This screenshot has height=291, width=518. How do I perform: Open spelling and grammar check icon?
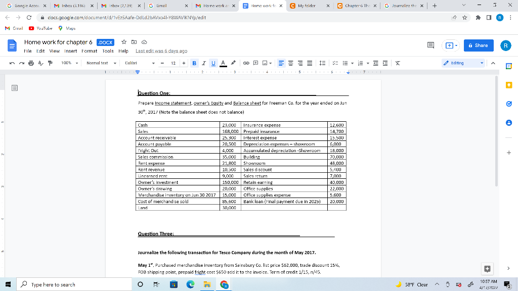(x=40, y=63)
